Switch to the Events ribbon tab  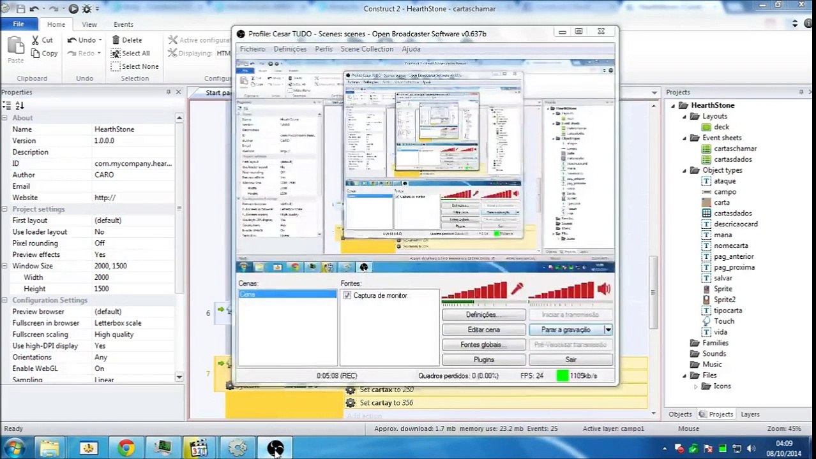123,24
